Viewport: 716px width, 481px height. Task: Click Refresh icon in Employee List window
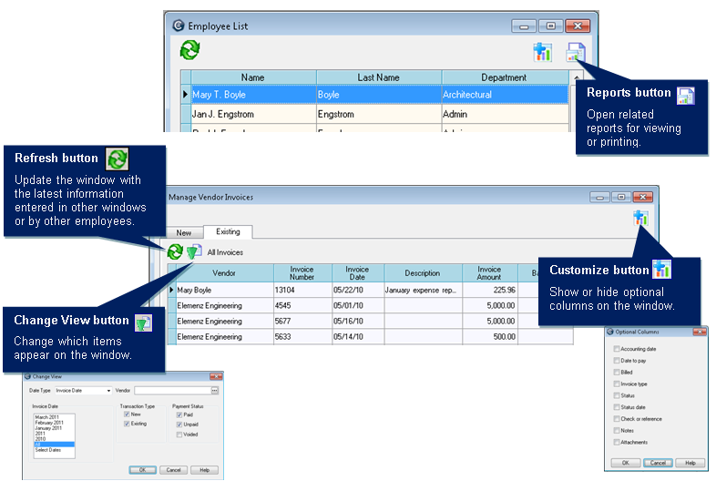click(x=189, y=50)
